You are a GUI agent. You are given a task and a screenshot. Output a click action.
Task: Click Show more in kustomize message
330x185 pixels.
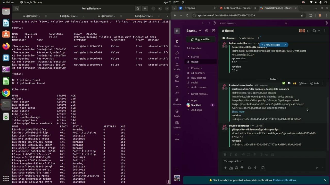(238, 112)
